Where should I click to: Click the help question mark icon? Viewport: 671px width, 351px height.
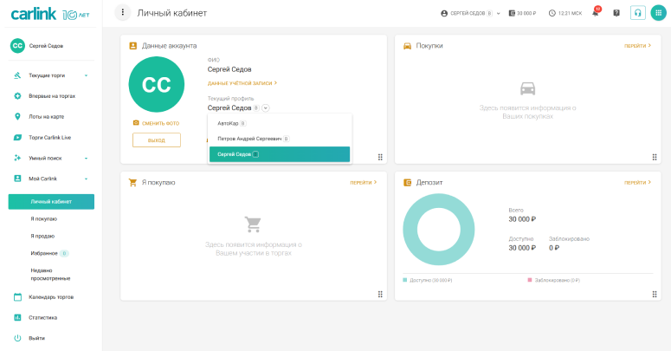click(x=616, y=13)
